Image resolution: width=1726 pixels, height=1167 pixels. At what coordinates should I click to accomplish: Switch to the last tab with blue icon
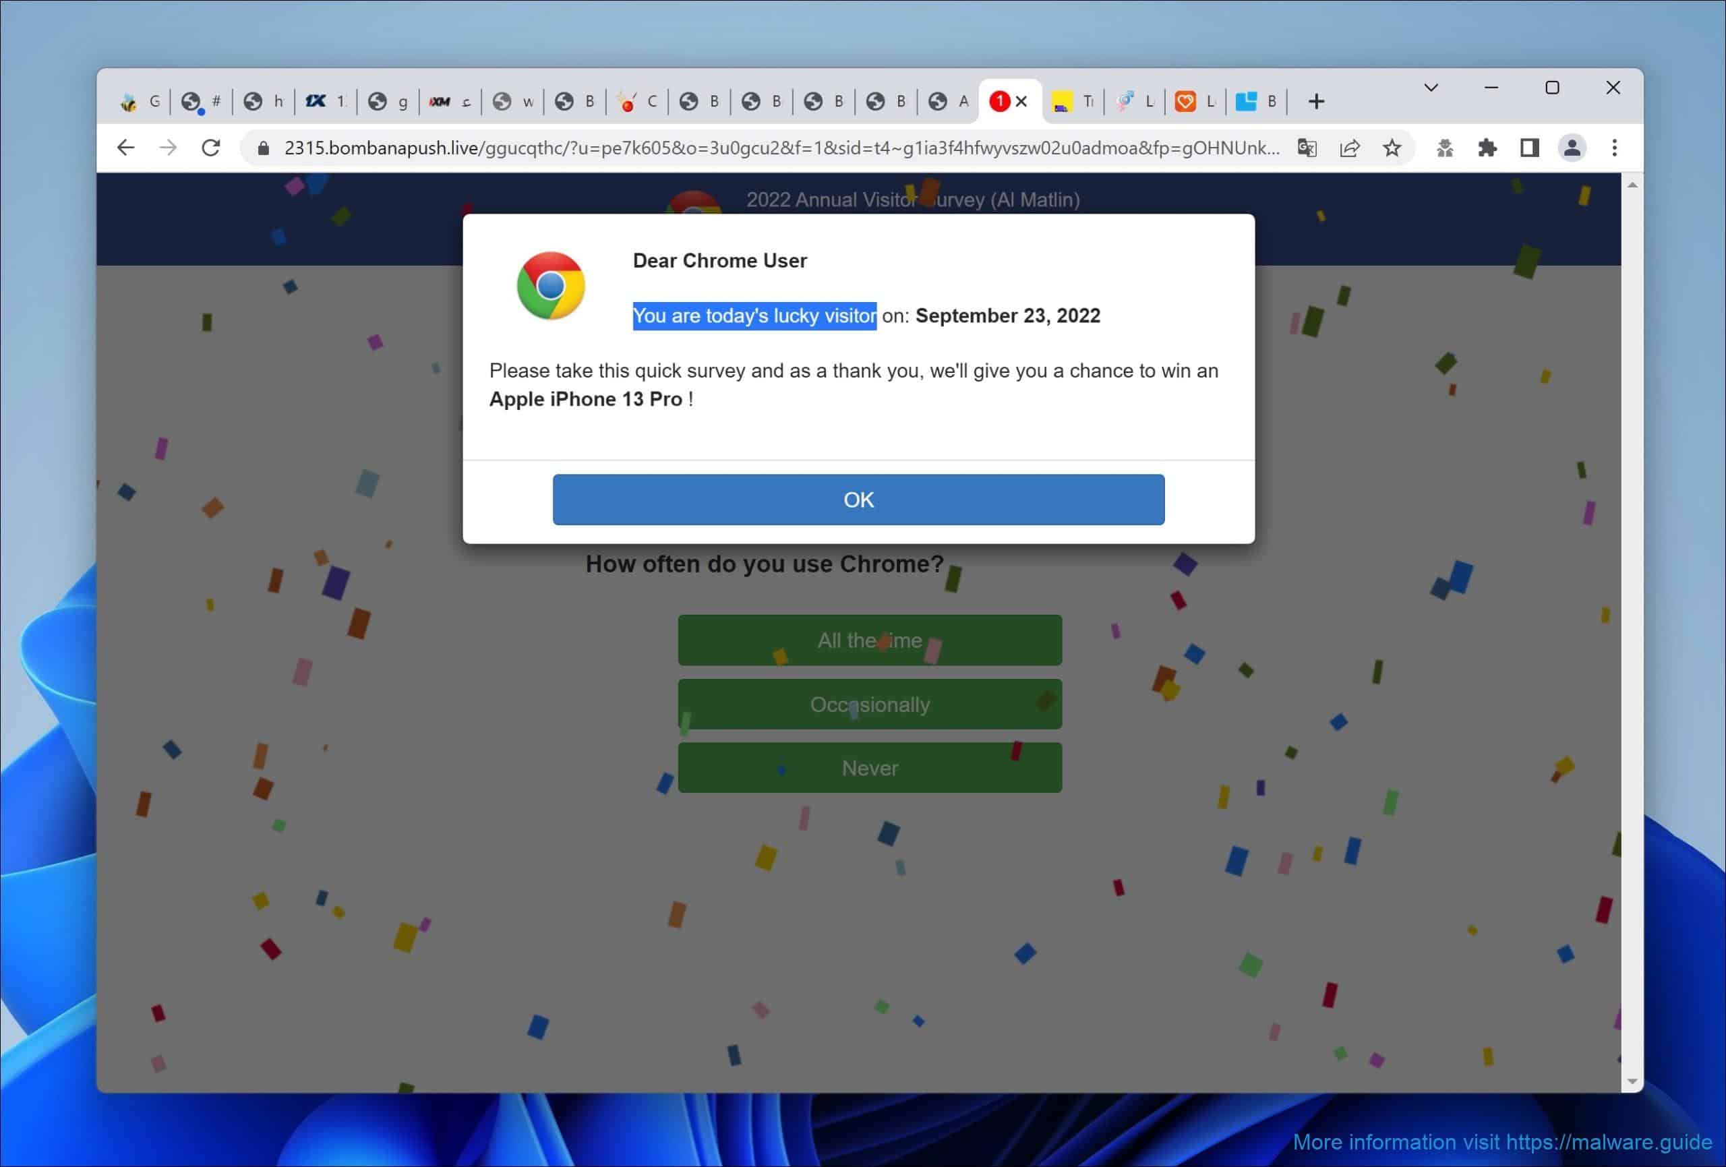[1257, 101]
